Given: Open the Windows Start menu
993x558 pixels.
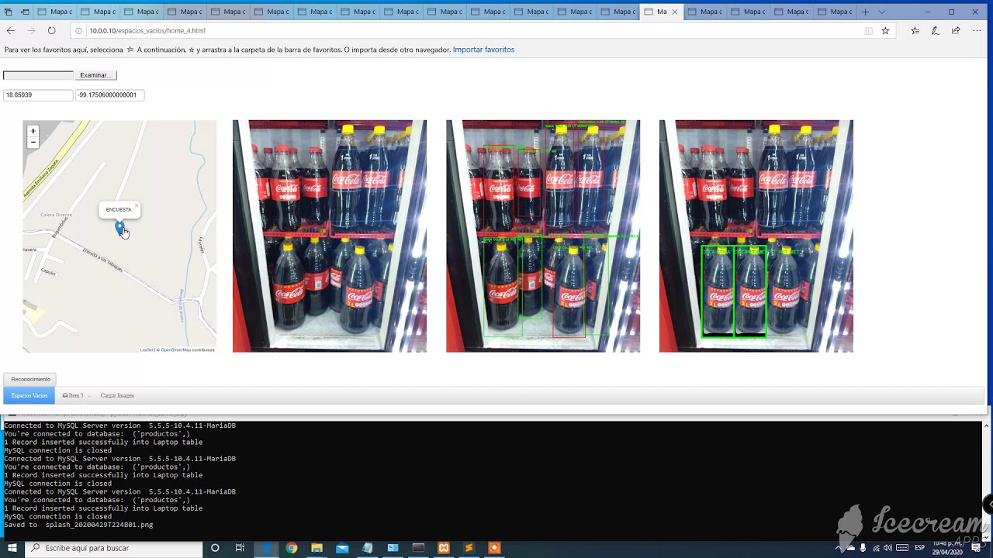Looking at the screenshot, I should click(x=12, y=548).
